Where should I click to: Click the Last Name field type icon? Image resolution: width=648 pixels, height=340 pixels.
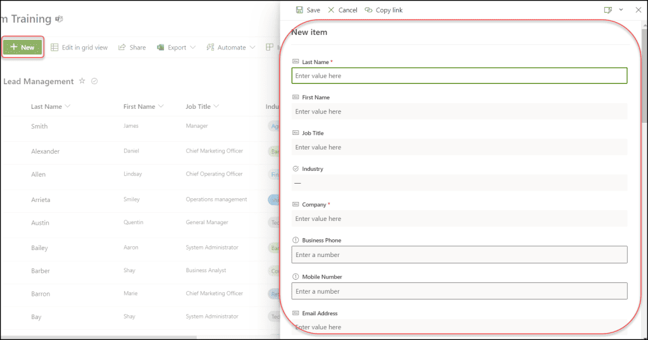coord(296,61)
